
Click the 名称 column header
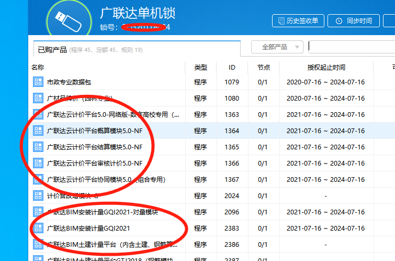38,68
